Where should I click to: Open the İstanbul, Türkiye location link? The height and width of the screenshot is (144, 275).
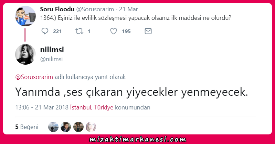click(92, 107)
